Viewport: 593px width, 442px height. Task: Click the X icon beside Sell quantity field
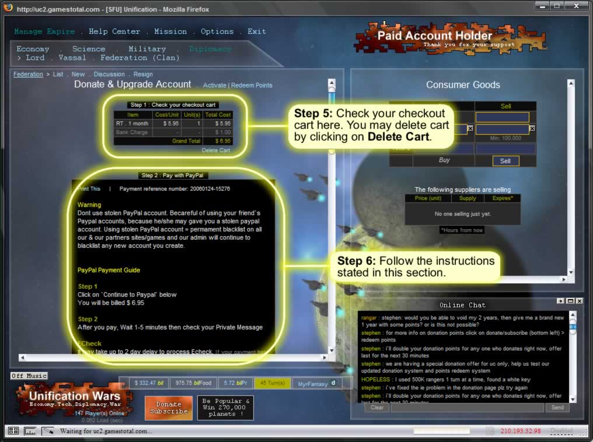532,128
